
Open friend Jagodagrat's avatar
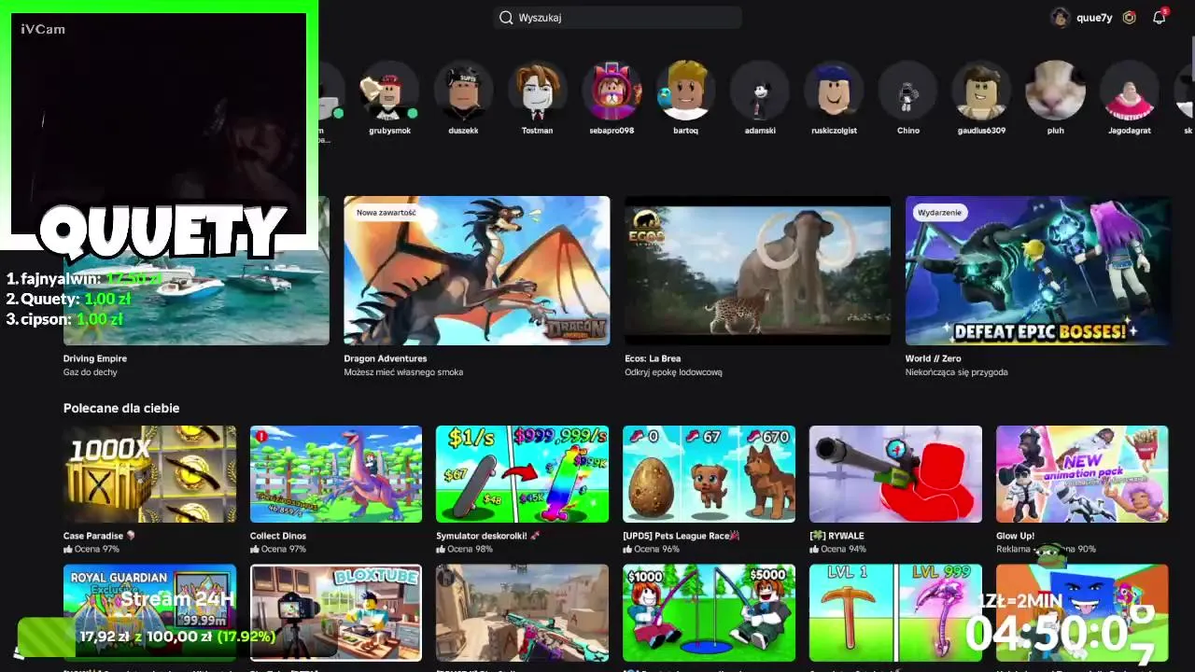click(1130, 91)
